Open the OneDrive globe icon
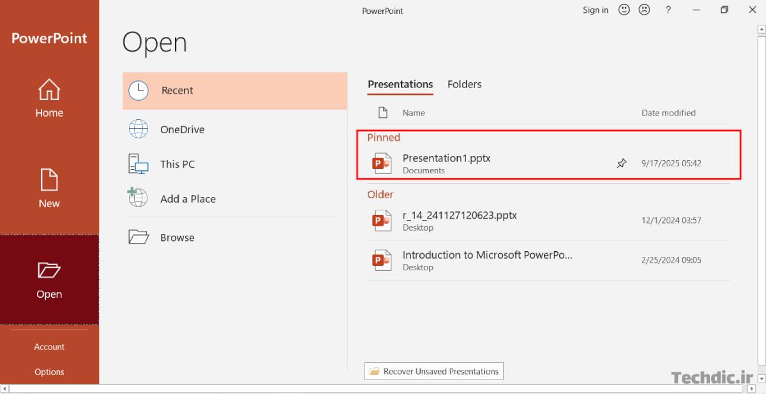Image resolution: width=766 pixels, height=394 pixels. [x=139, y=129]
